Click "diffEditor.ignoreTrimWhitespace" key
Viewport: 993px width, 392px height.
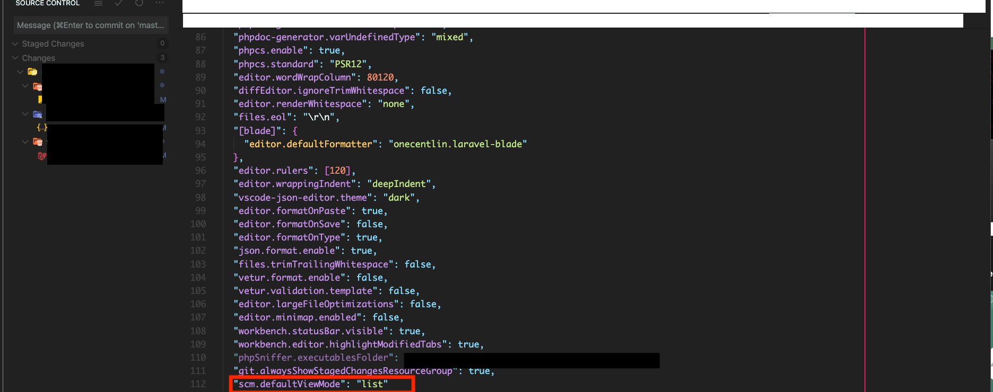coord(321,91)
